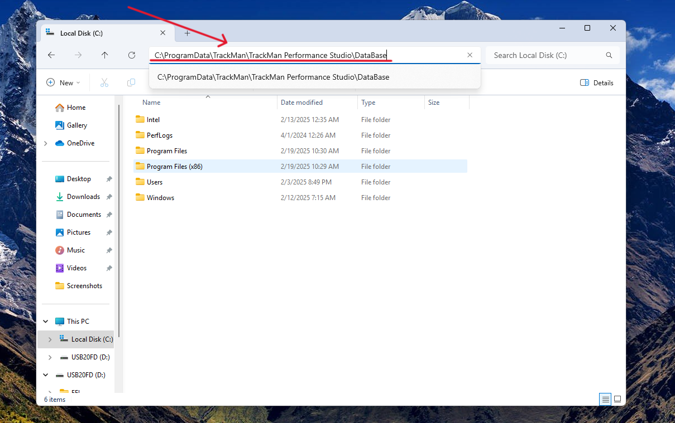675x423 pixels.
Task: Maximize the File Explorer window
Action: (587, 28)
